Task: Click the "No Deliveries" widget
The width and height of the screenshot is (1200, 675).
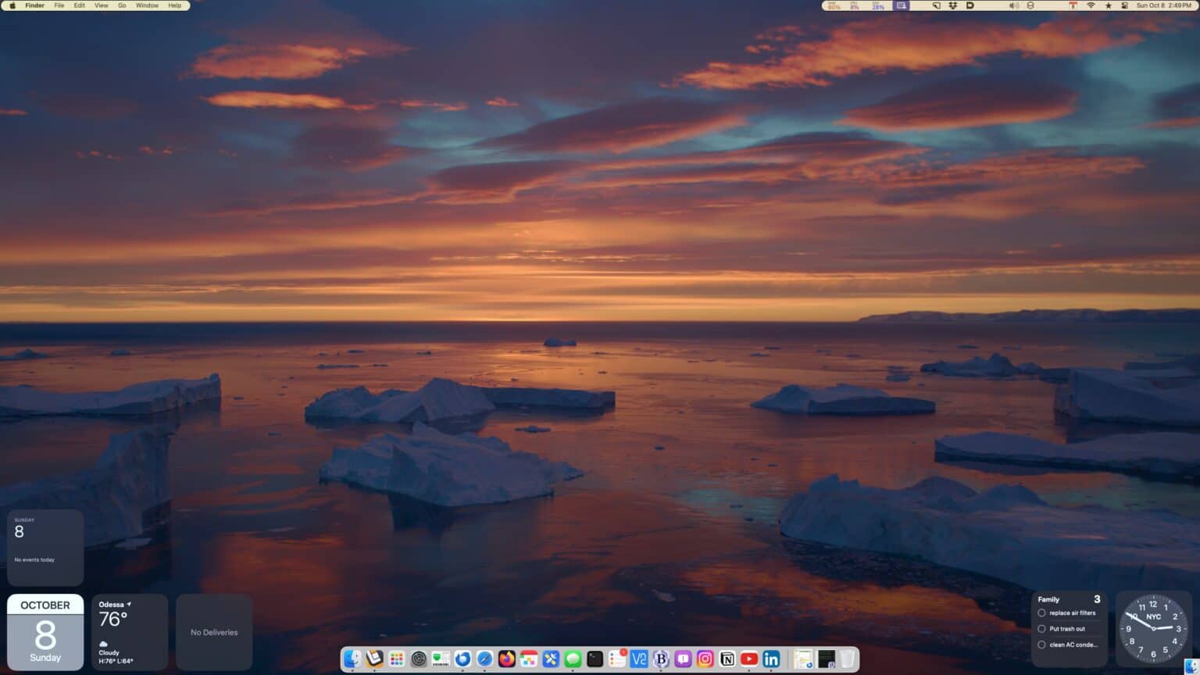Action: coord(214,631)
